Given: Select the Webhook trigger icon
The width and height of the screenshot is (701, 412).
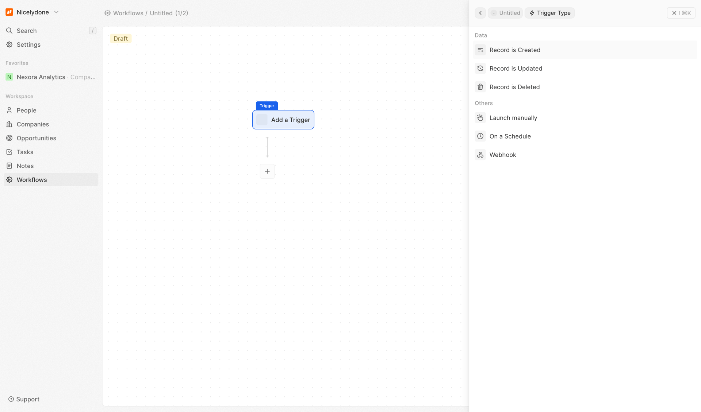Looking at the screenshot, I should pyautogui.click(x=480, y=155).
